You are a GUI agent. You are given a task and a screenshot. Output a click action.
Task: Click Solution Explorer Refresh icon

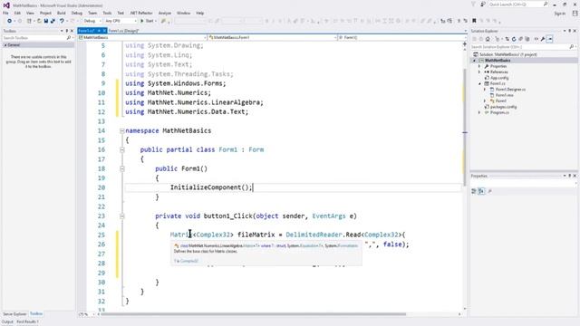(x=514, y=39)
